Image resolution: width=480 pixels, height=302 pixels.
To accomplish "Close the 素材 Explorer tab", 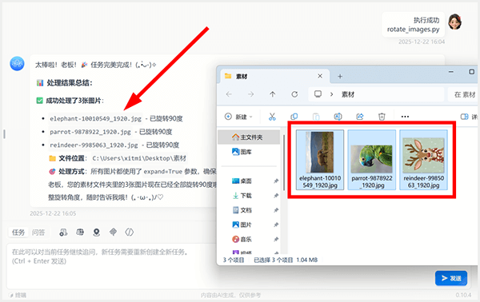I will (x=320, y=76).
